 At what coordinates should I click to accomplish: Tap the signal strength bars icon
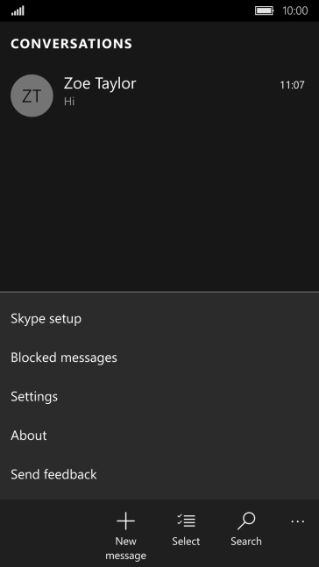[x=18, y=11]
